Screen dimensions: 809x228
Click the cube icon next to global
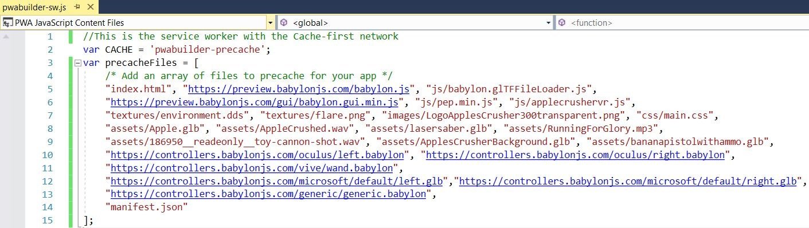(x=284, y=23)
